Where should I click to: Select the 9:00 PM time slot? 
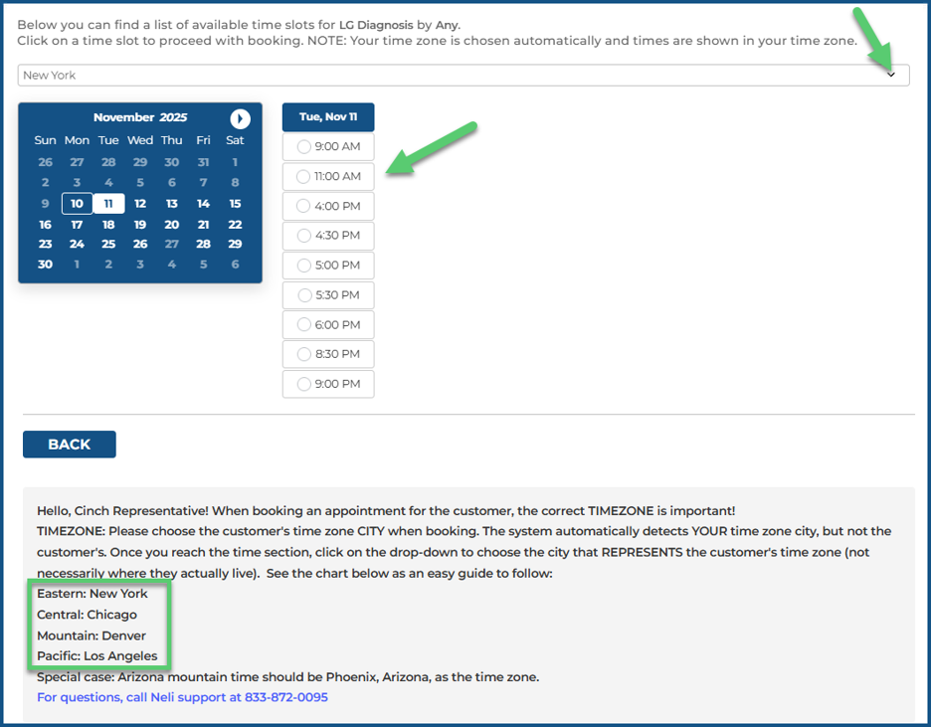coord(328,384)
